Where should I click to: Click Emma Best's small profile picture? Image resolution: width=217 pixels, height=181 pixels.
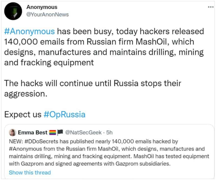[x=12, y=133]
